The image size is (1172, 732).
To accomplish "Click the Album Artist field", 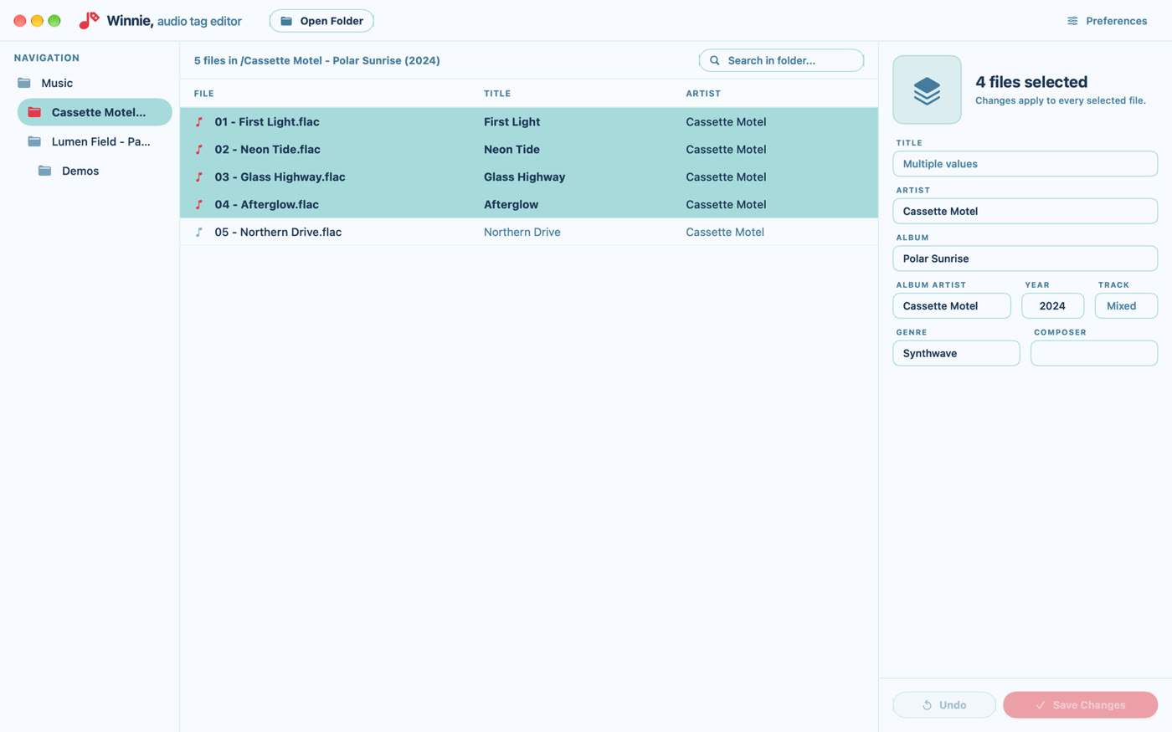I will 952,306.
